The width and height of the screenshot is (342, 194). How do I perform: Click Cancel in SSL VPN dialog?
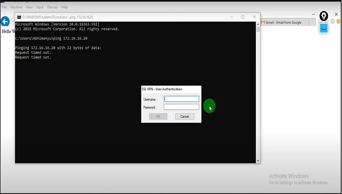tap(184, 116)
